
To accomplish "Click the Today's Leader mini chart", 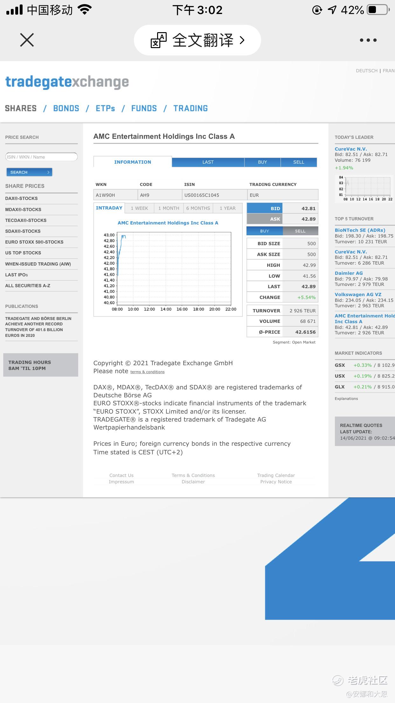I will (x=364, y=188).
